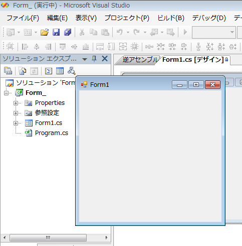Click the Make Same Height icon

[x=111, y=46]
